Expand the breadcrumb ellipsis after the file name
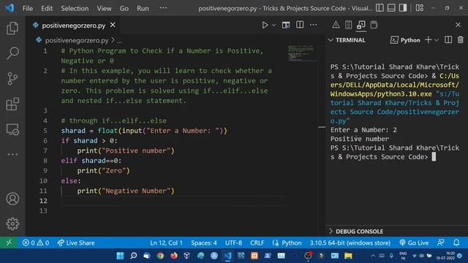Screen dimensions: 468x263 (x=119, y=41)
